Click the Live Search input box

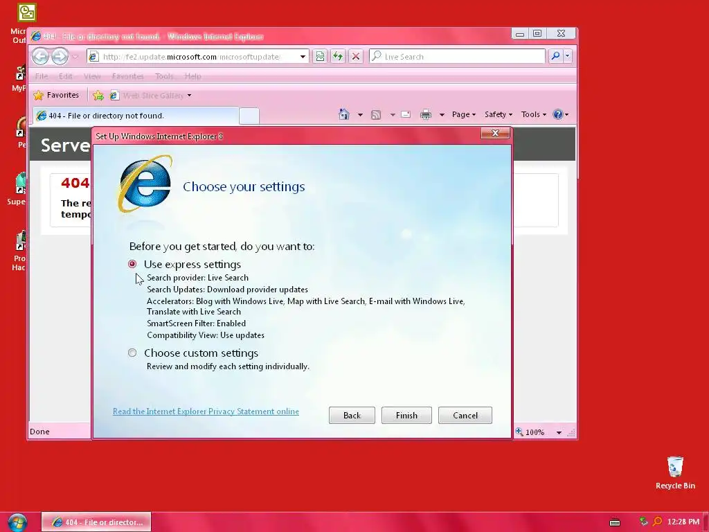coord(458,57)
